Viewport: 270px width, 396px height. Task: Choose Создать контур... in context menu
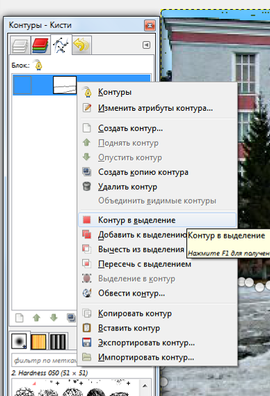[157, 128]
